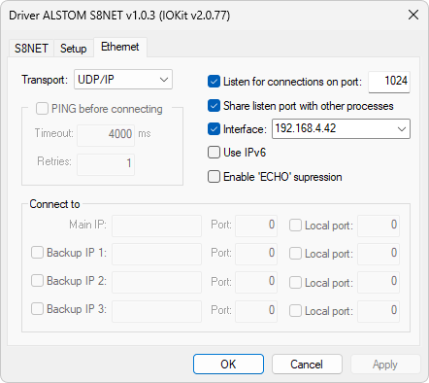This screenshot has height=383, width=429.
Task: Close the Driver ALSTOM S8NET dialog
Action: [x=413, y=15]
